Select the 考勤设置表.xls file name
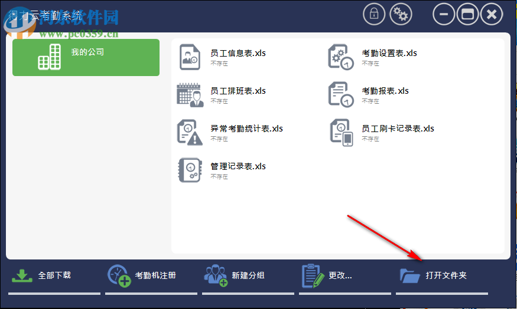 (x=389, y=53)
